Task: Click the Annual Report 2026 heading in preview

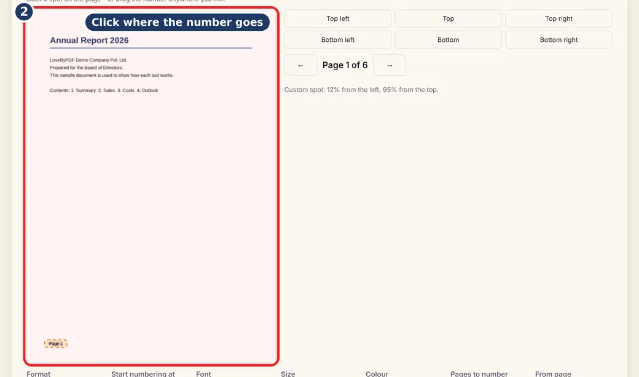Action: (x=89, y=41)
